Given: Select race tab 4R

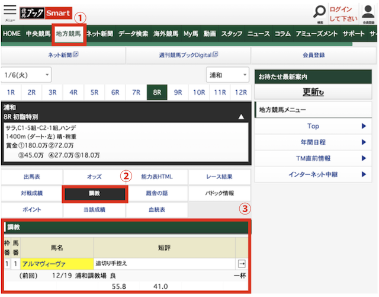Looking at the screenshot, I should pos(73,92).
